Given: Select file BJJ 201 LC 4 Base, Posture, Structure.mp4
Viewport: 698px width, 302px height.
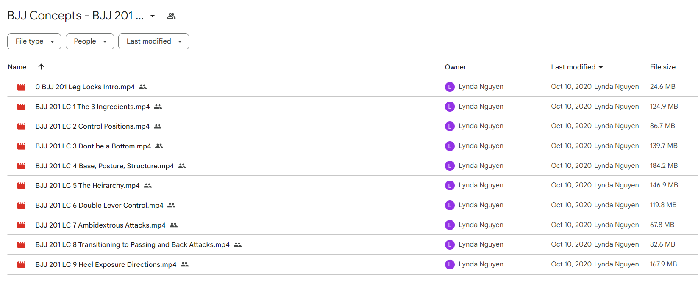Looking at the screenshot, I should 104,166.
